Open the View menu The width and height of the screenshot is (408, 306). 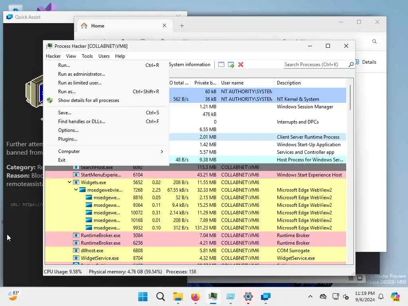pyautogui.click(x=71, y=56)
